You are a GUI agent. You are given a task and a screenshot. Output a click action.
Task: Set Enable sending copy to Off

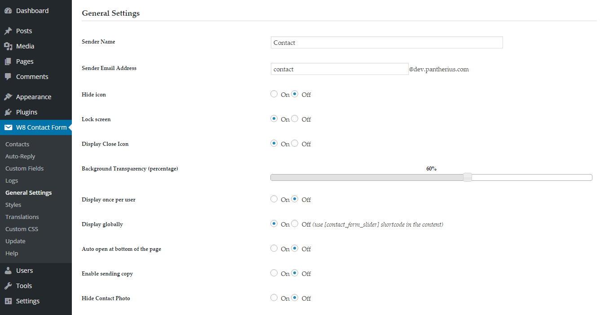(x=295, y=273)
